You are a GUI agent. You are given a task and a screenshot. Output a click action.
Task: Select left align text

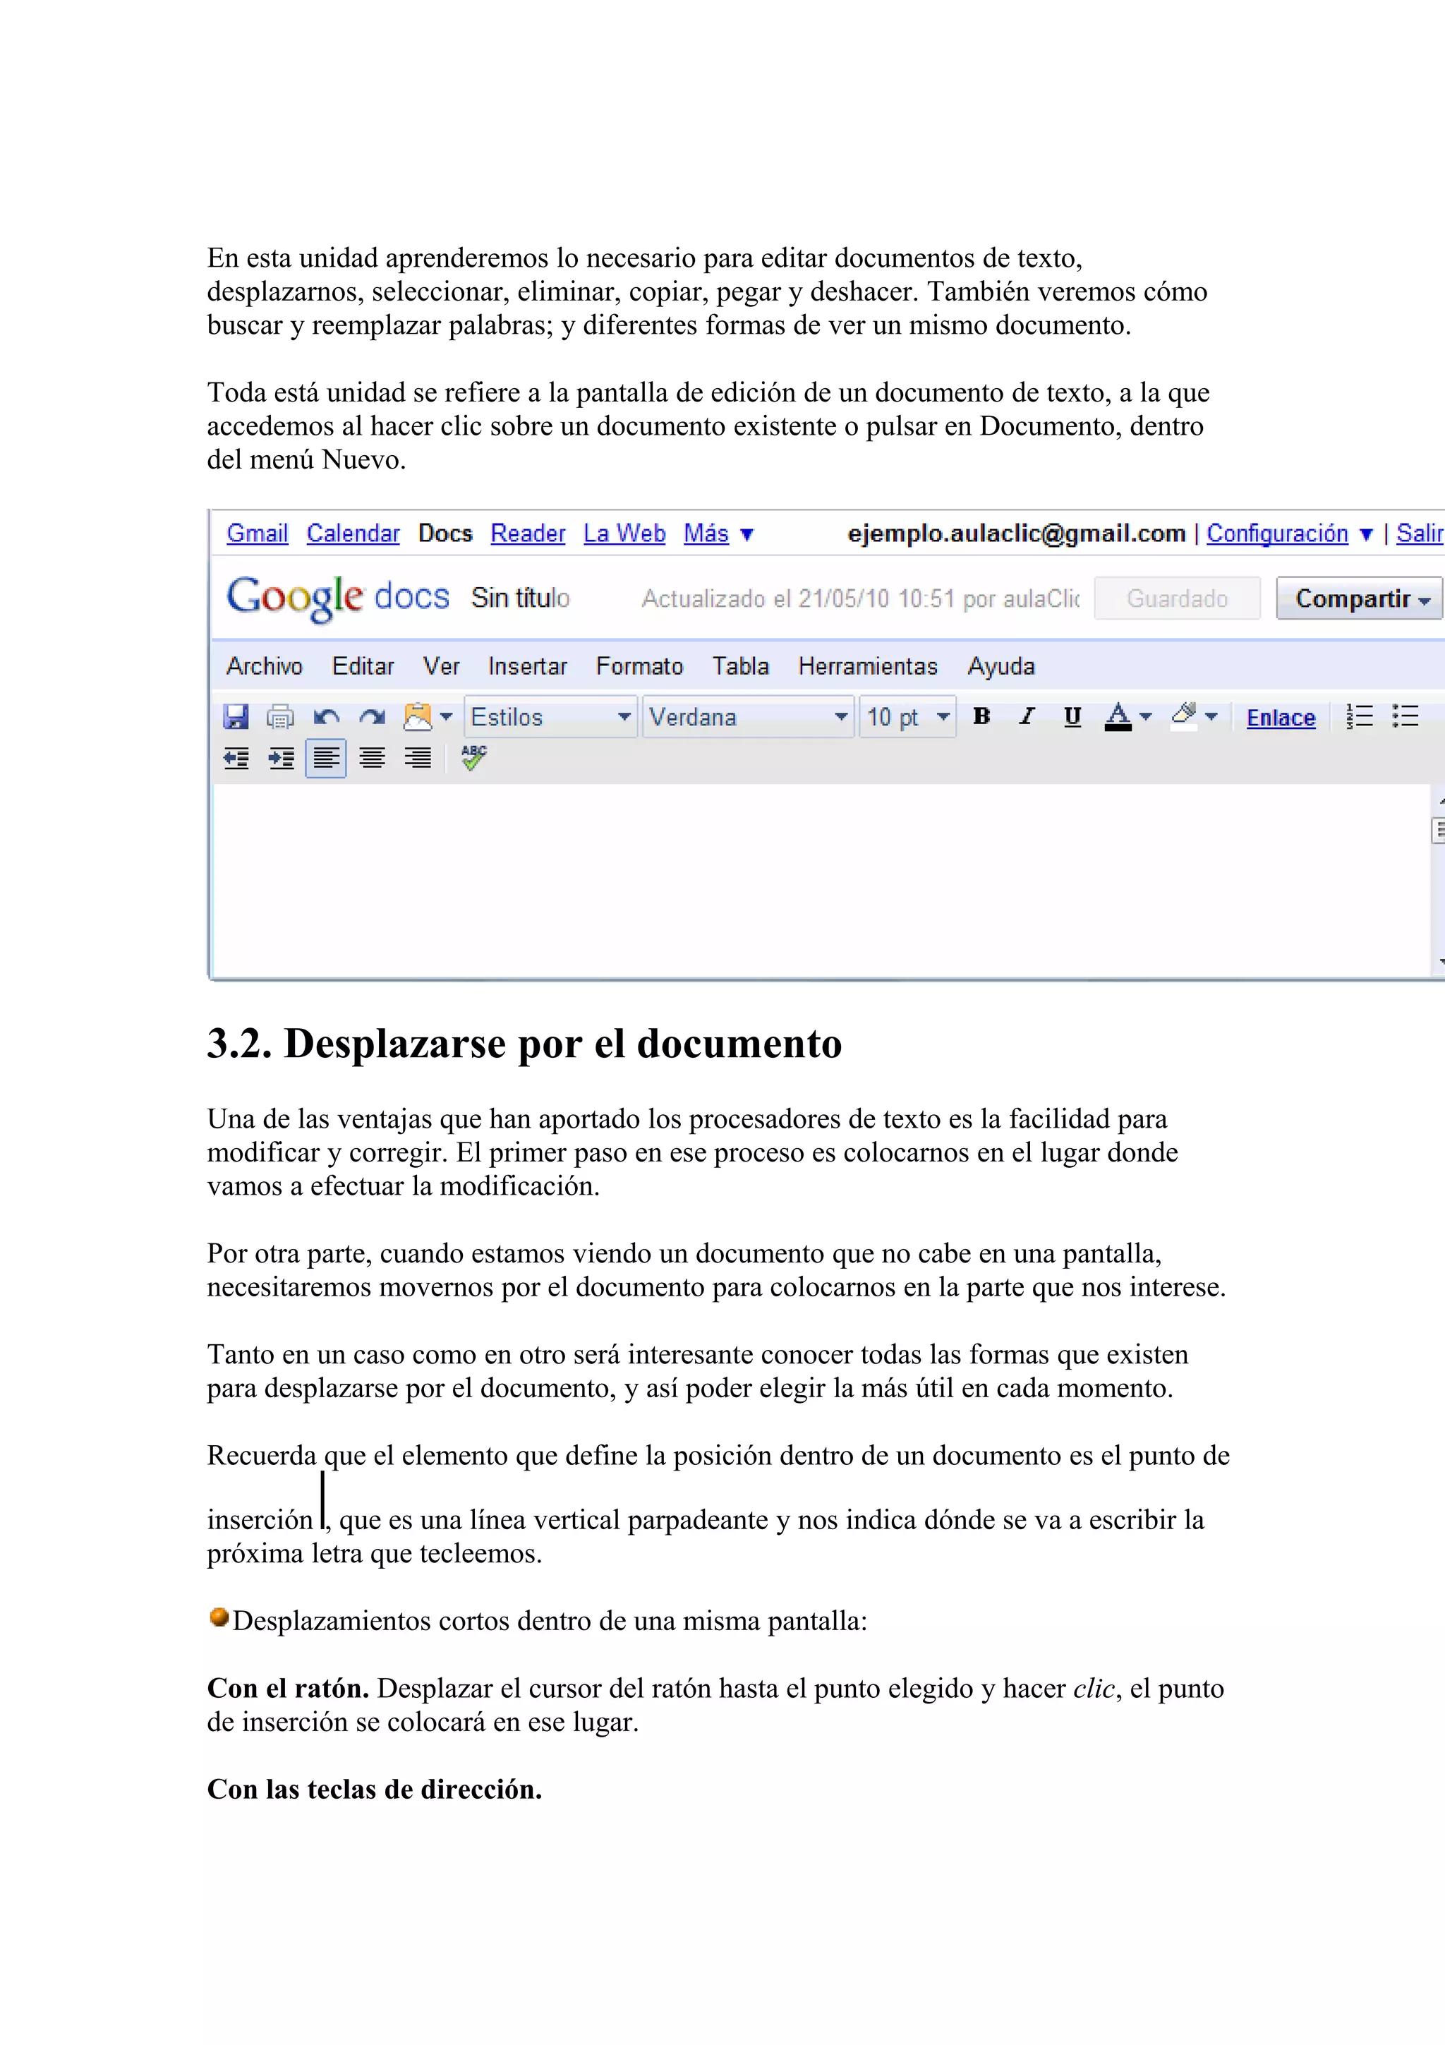click(326, 759)
